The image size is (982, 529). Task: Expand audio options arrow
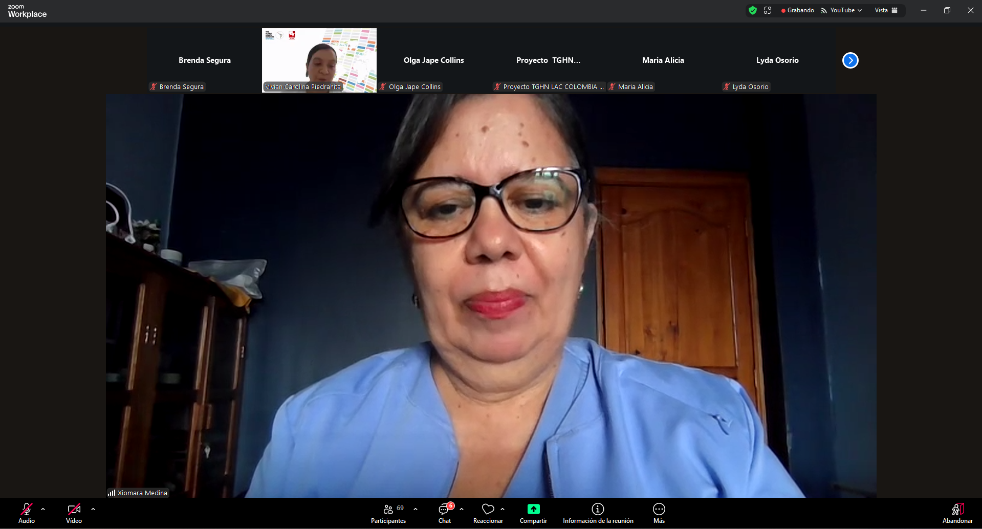(43, 510)
